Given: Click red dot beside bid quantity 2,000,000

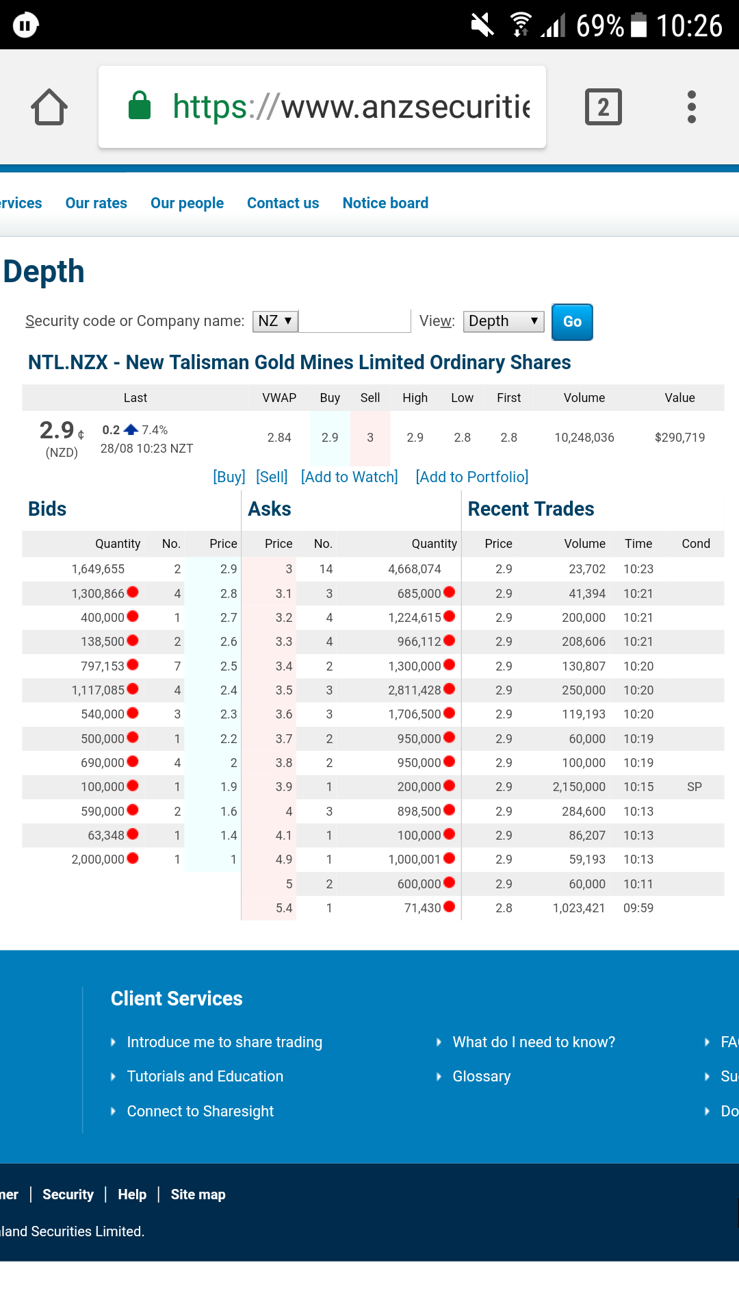Looking at the screenshot, I should click(133, 858).
